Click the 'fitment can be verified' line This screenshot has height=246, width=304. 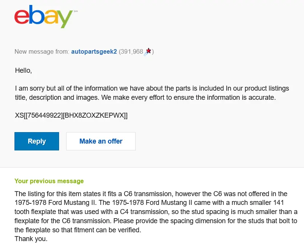pos(78,230)
